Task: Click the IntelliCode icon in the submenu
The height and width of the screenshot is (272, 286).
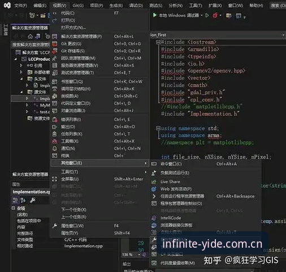Action: [x=154, y=218]
